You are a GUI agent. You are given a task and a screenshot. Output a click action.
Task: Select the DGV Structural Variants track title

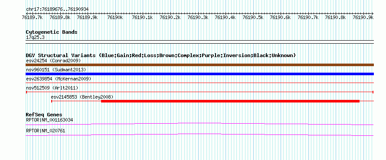coord(161,55)
